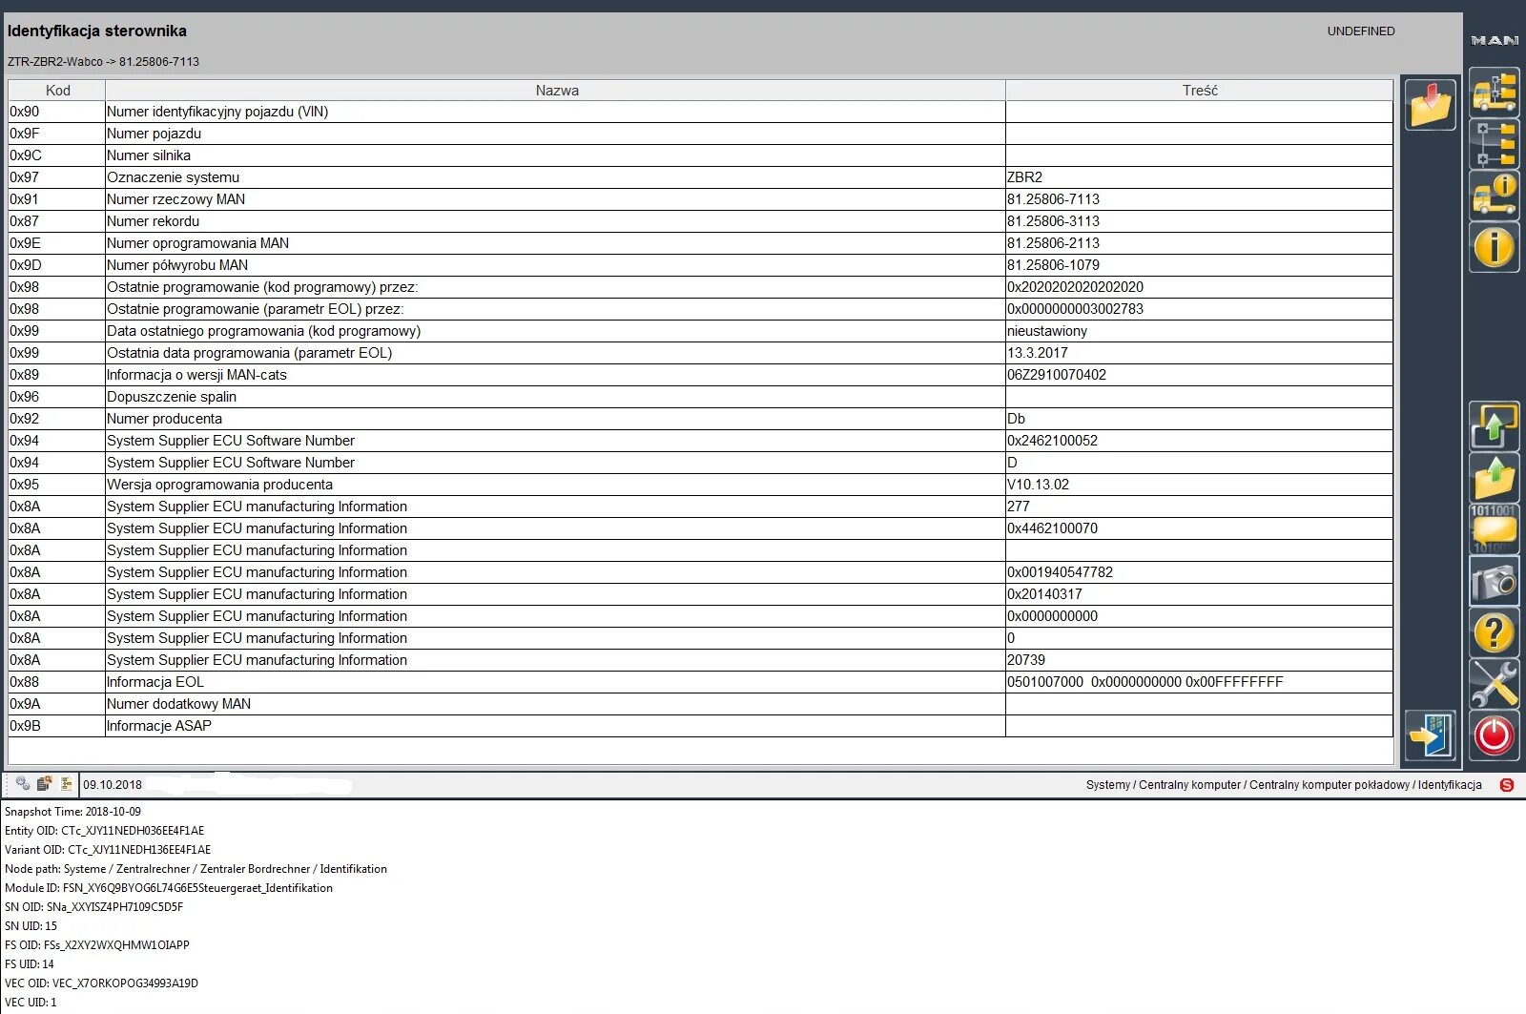1526x1014 pixels.
Task: Click the folder with red download arrow icon
Action: click(x=1430, y=104)
